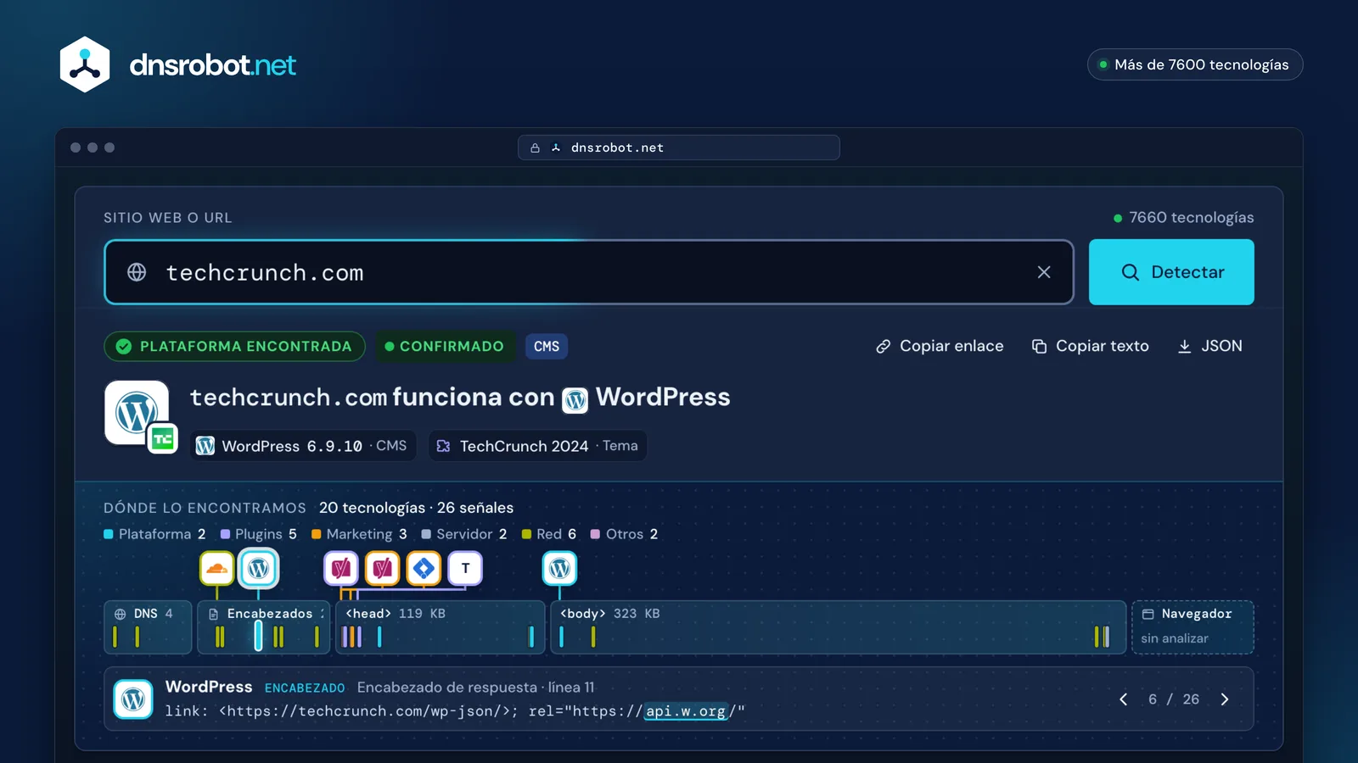Click the green TC favicon badge
The image size is (1358, 763).
(x=162, y=438)
